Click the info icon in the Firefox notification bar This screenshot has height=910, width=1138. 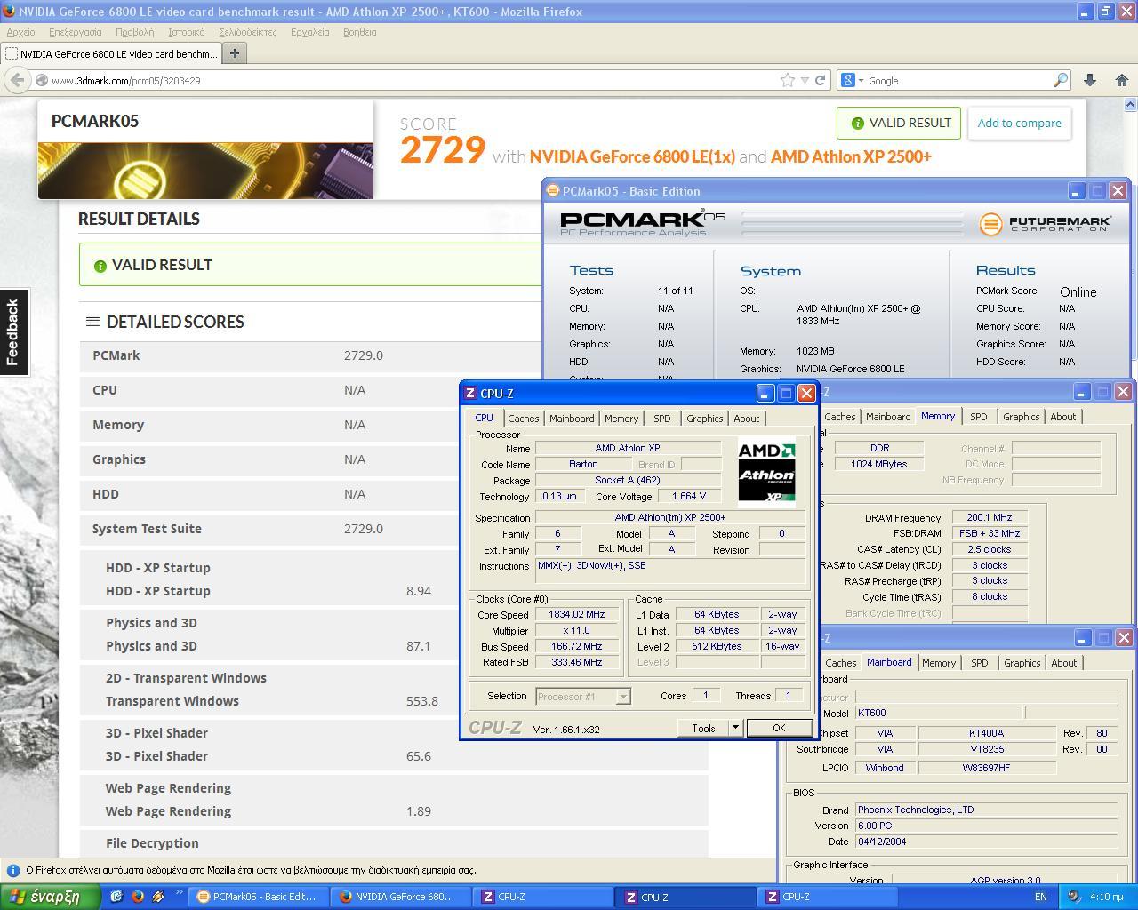(13, 870)
